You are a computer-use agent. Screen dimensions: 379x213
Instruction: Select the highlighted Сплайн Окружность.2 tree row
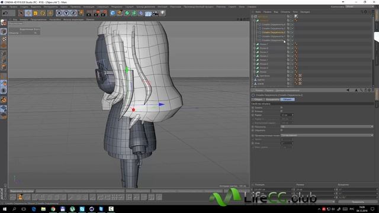pyautogui.click(x=274, y=33)
